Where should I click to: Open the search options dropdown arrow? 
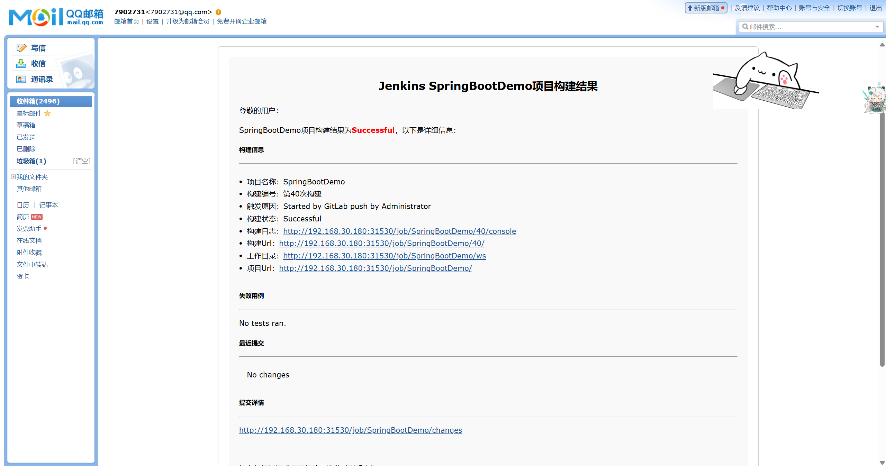(x=877, y=27)
